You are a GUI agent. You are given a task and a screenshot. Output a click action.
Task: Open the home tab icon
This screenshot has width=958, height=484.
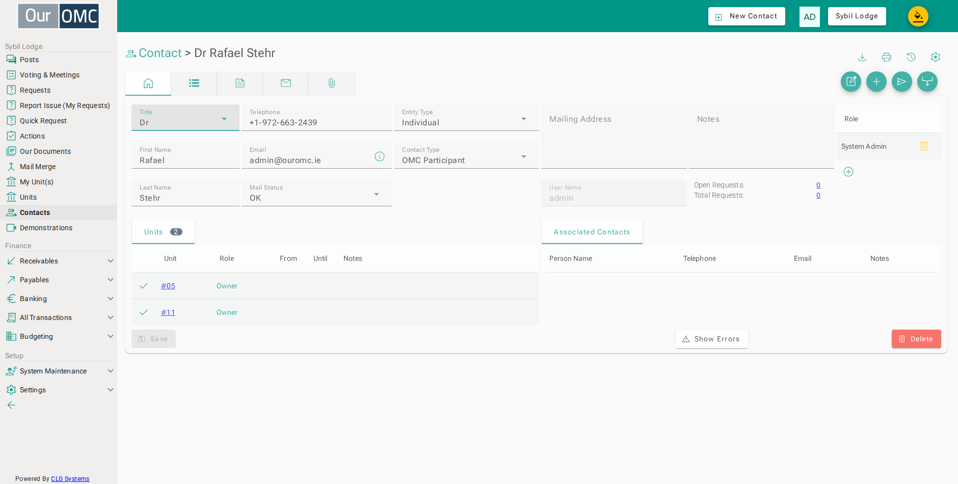coord(148,83)
